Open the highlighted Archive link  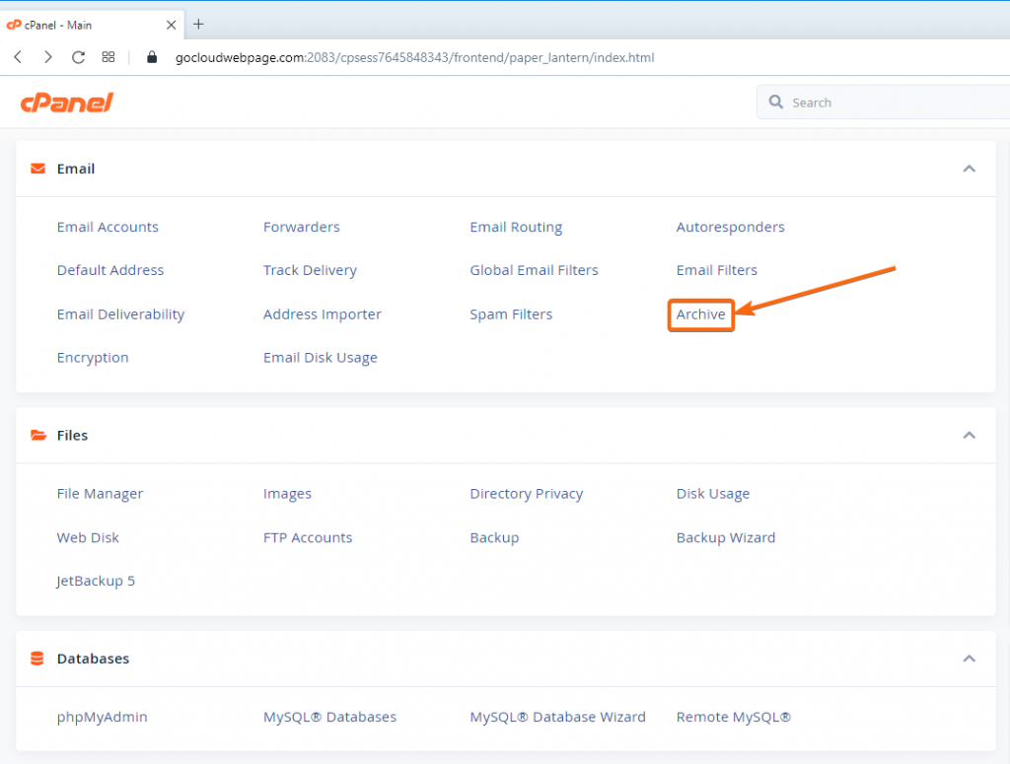click(x=700, y=313)
